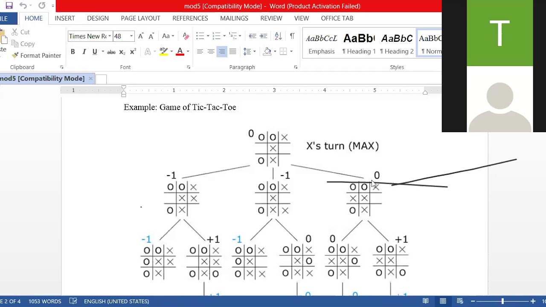Open font color dropdown arrow

coord(188,52)
